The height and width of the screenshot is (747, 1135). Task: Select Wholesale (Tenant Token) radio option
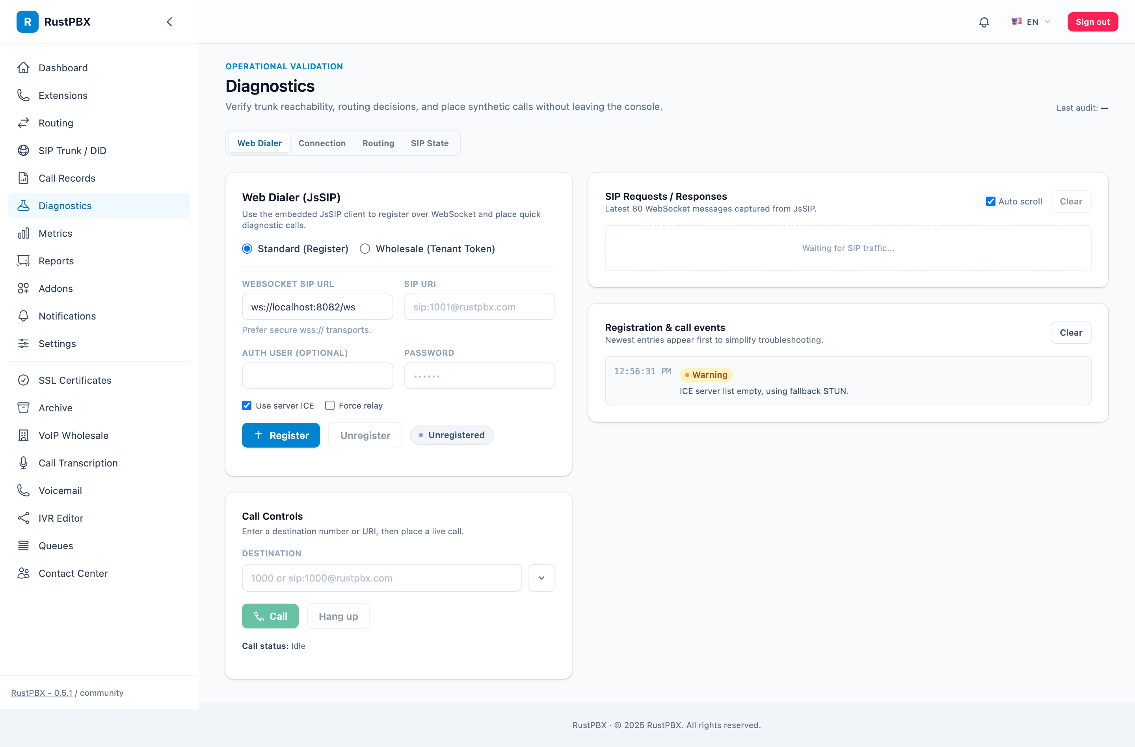365,249
